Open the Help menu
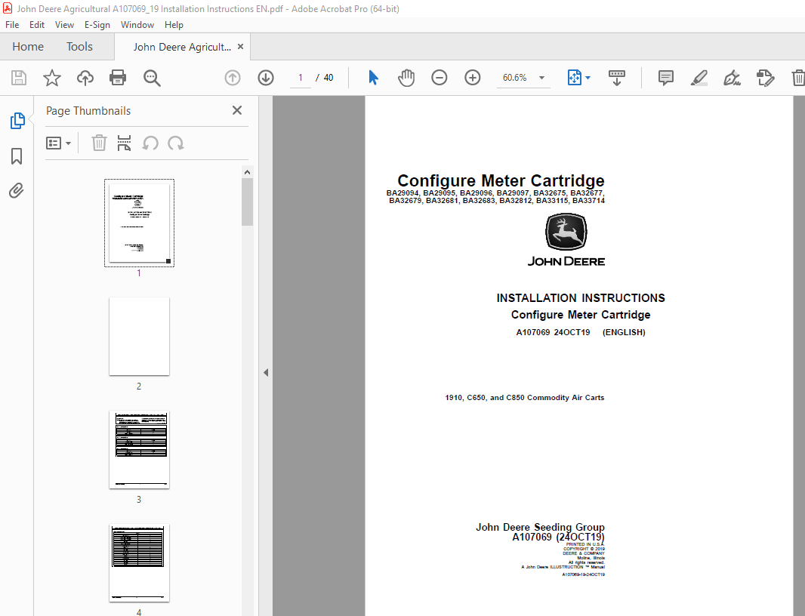This screenshot has width=805, height=616. click(174, 25)
